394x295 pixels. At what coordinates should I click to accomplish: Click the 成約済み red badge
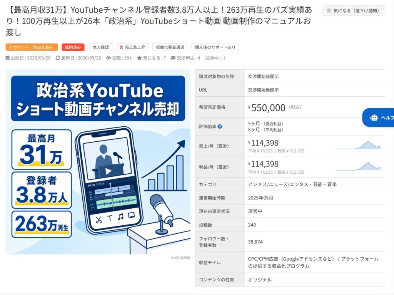73,47
